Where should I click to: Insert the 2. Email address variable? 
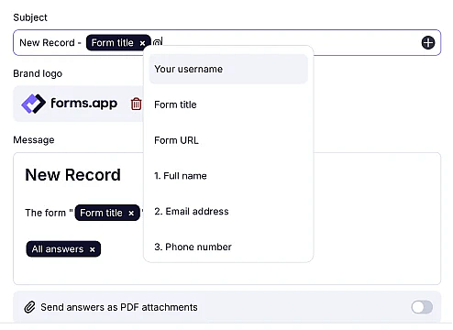point(228,212)
